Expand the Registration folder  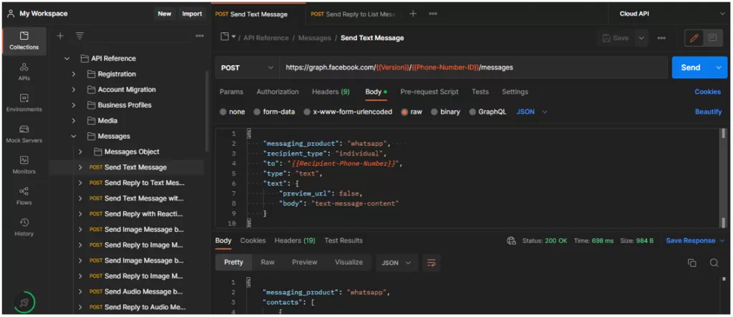[x=74, y=74]
